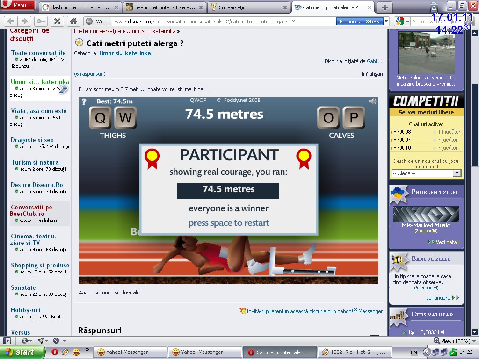479x359 pixels.
Task: Click the P calves key in QWOP
Action: (x=354, y=117)
